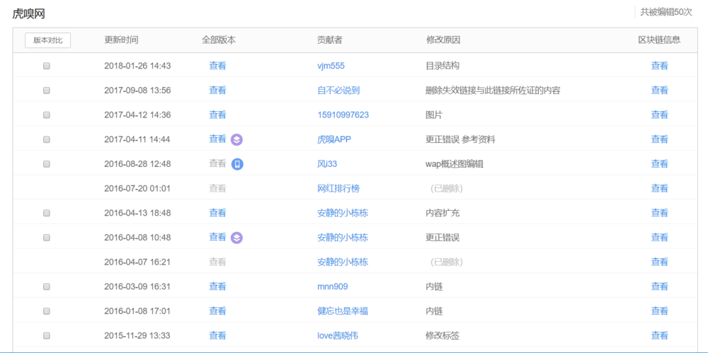The image size is (708, 353).
Task: Click reason text 更正错误 参考资料
Action: (x=460, y=139)
